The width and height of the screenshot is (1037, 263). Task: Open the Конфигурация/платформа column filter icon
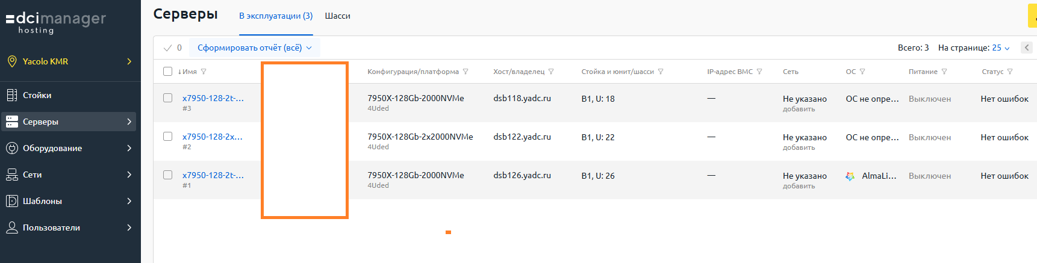466,72
